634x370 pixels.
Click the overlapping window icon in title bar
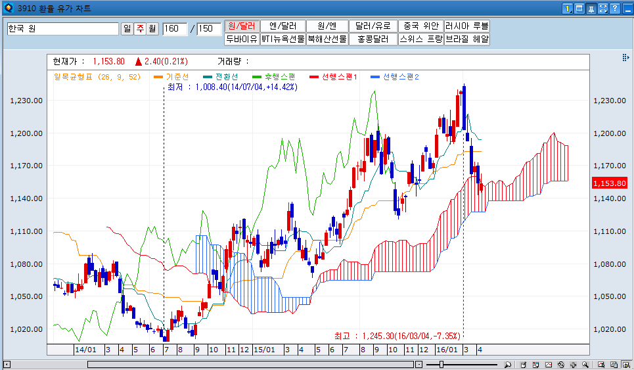point(579,9)
